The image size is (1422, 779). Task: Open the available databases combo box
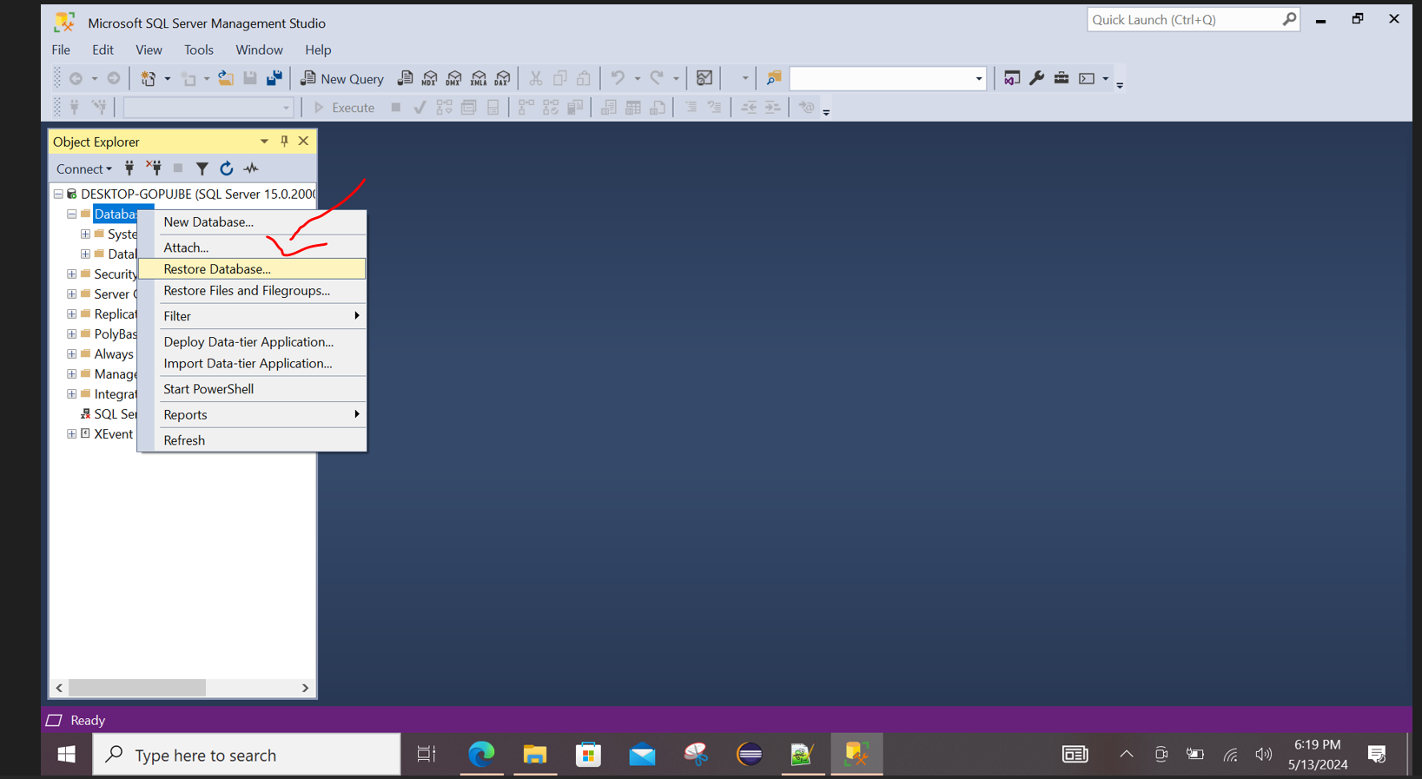208,108
